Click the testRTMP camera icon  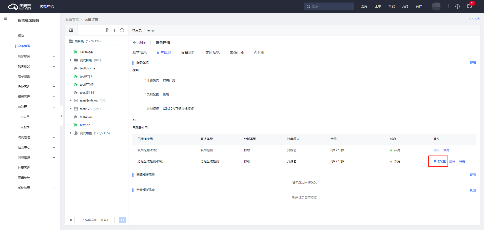[x=76, y=84]
